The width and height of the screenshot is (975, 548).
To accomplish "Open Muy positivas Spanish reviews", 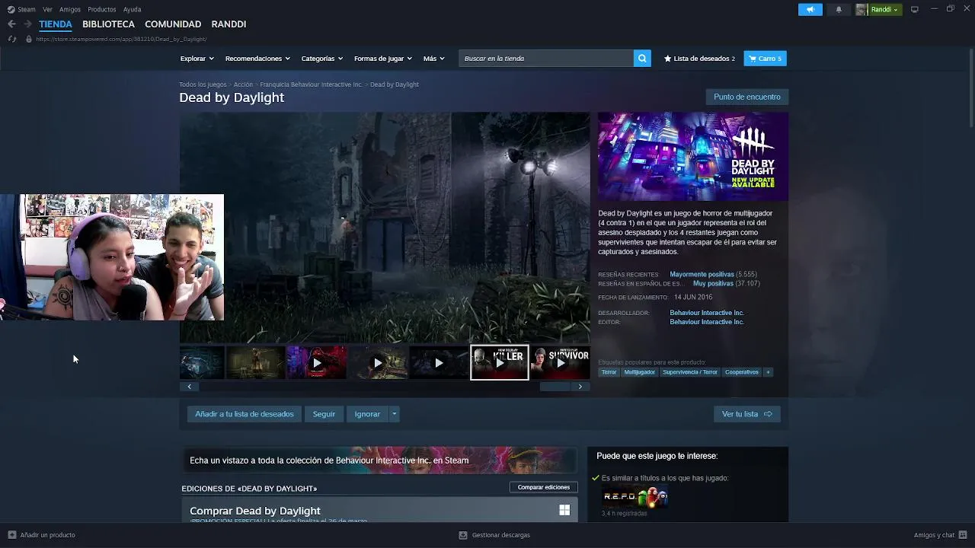I will pyautogui.click(x=713, y=284).
